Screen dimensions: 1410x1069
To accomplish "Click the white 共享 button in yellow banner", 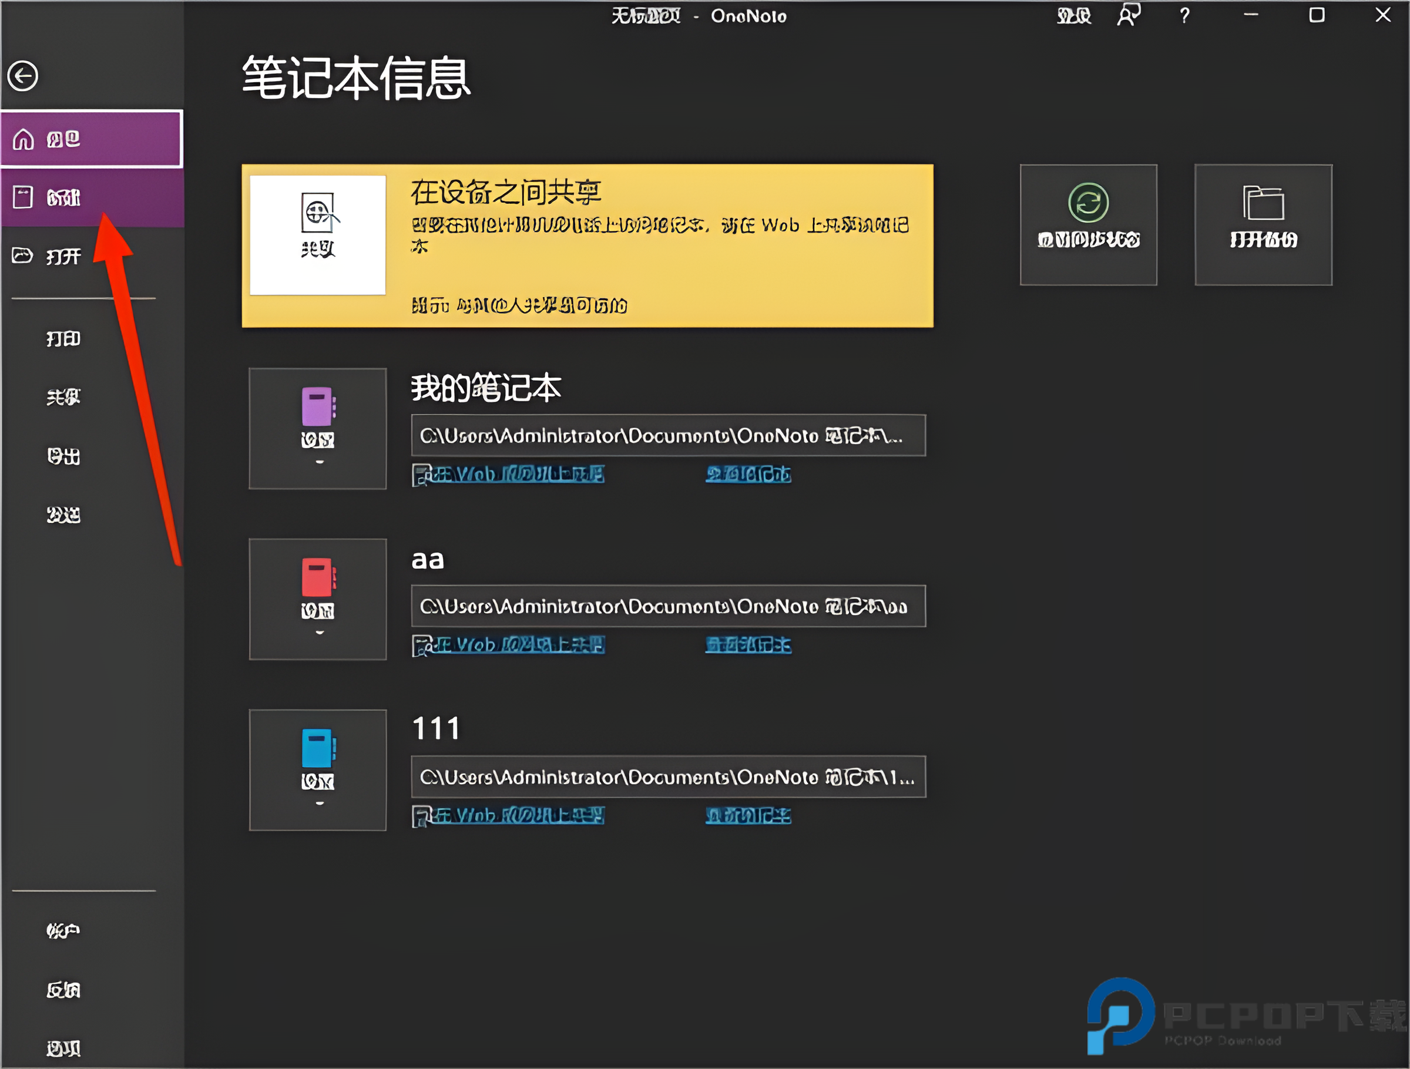I will coord(317,235).
